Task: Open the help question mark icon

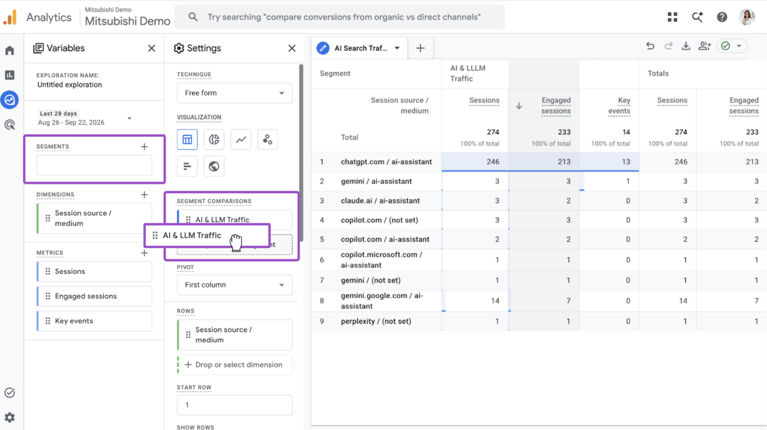Action: (x=722, y=17)
